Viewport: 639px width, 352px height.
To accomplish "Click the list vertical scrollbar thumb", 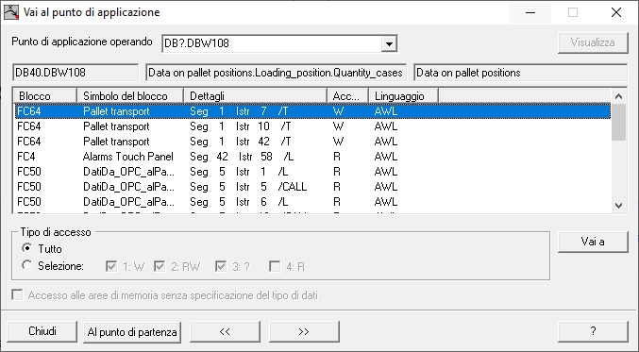I will click(618, 123).
